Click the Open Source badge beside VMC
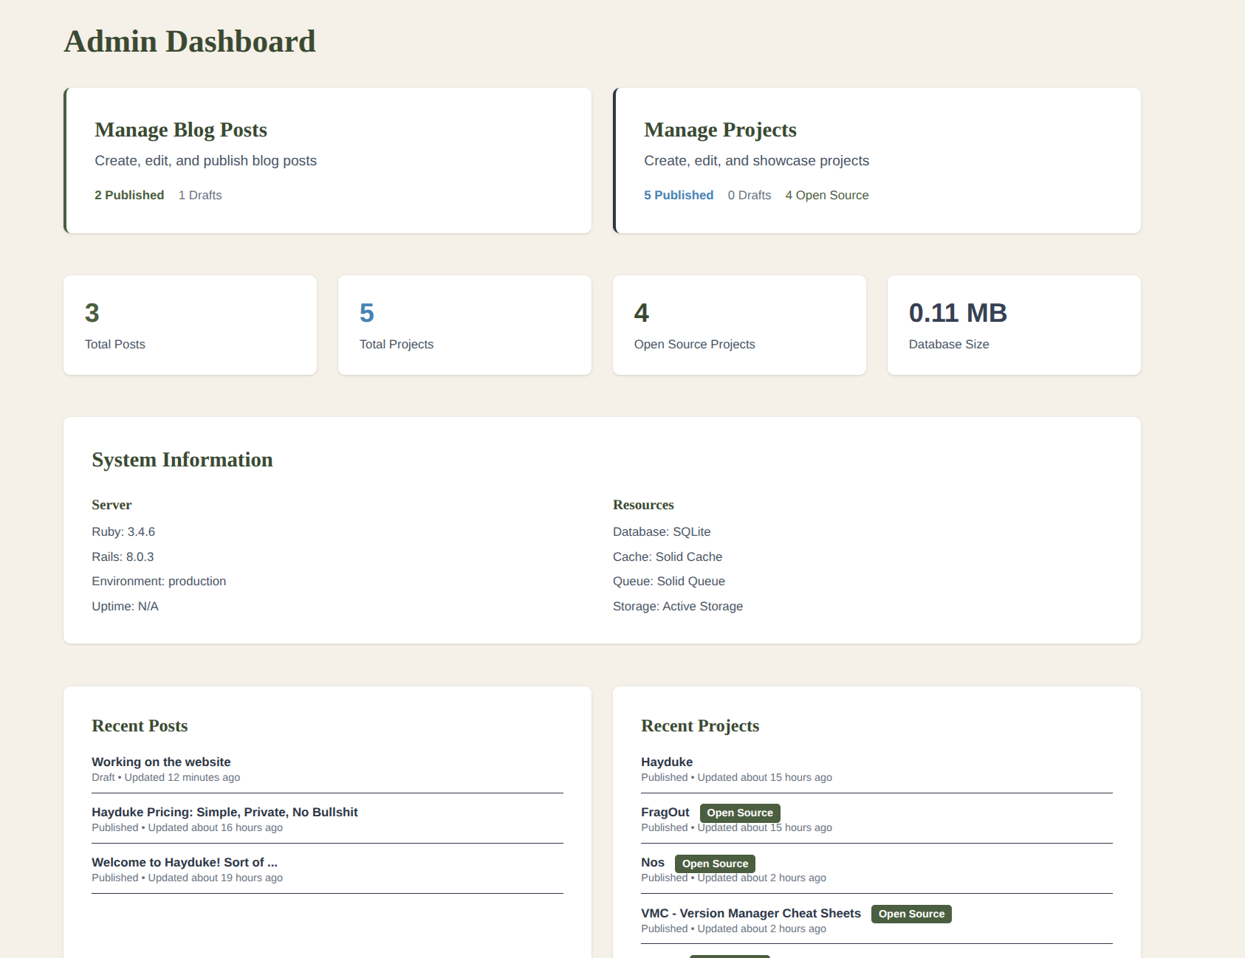The image size is (1245, 958). tap(911, 914)
